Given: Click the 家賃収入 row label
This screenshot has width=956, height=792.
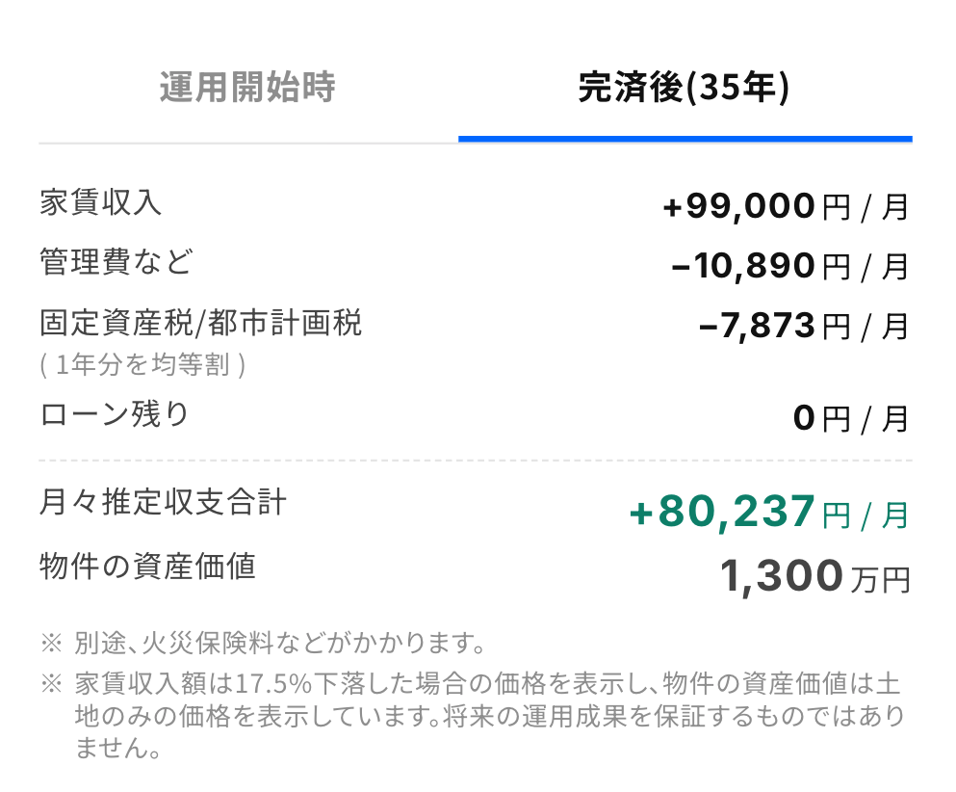Looking at the screenshot, I should 101,203.
